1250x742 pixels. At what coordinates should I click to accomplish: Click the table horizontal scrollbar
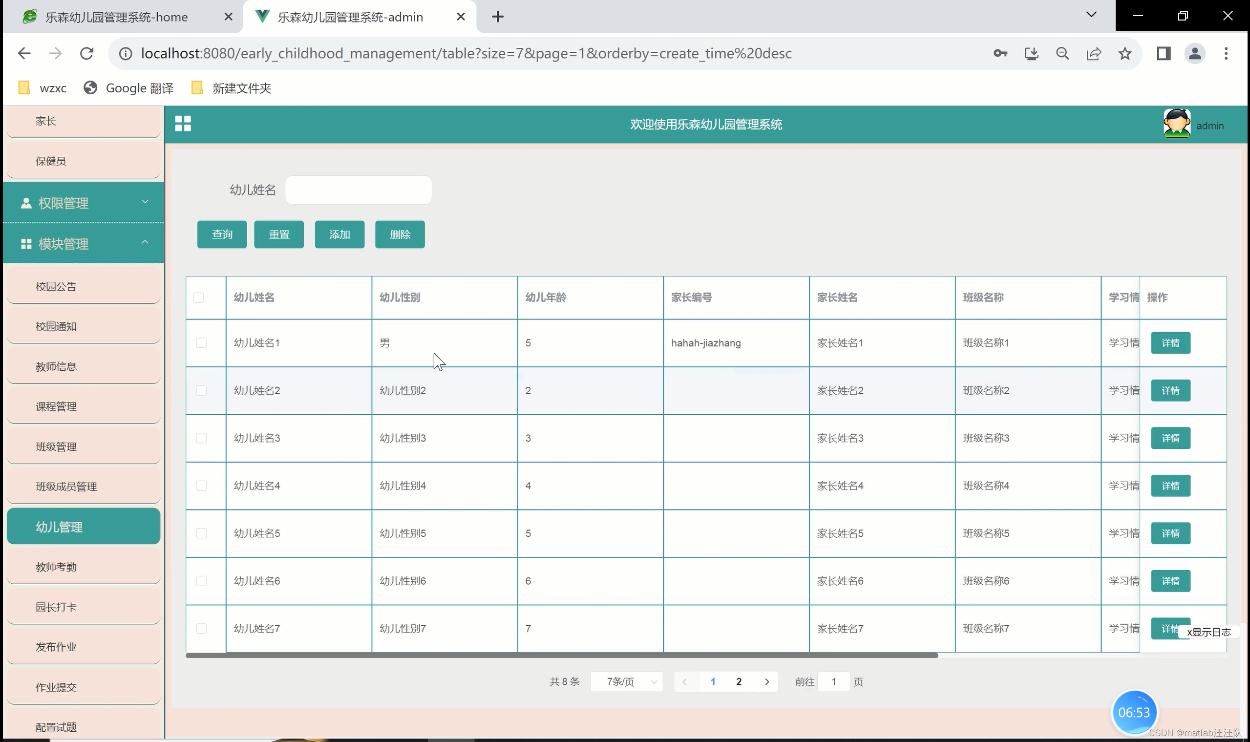561,655
